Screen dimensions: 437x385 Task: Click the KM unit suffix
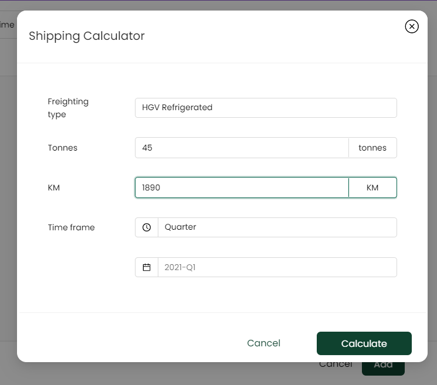[x=372, y=188]
